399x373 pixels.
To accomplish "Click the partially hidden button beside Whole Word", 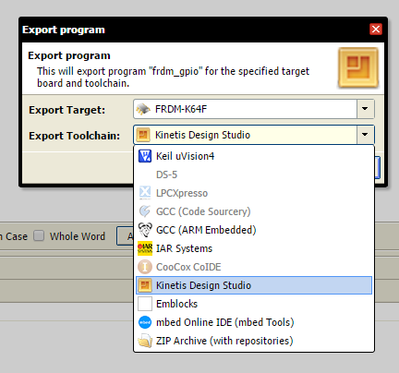I will (x=125, y=236).
